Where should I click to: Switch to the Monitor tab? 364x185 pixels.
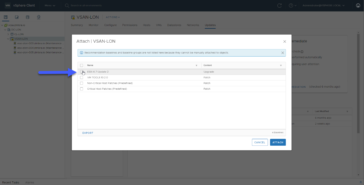coord(94,25)
